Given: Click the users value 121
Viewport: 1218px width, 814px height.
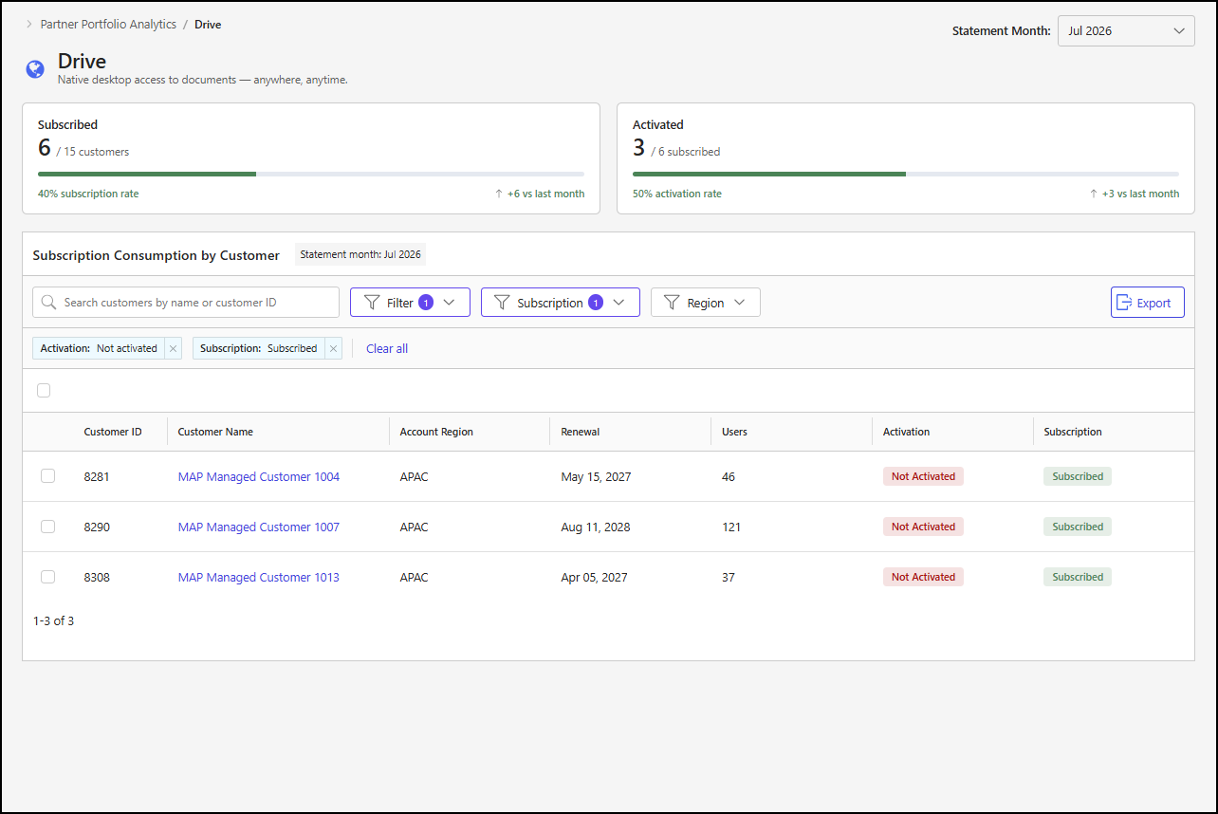Looking at the screenshot, I should (731, 527).
